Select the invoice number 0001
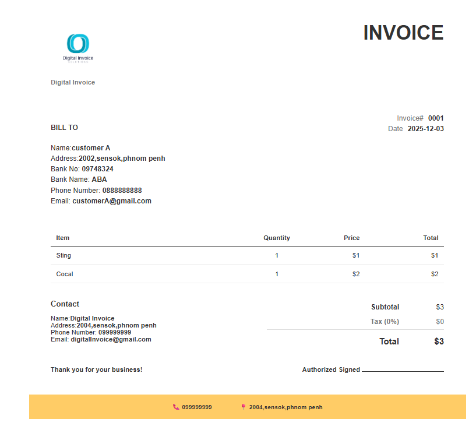 tap(435, 118)
